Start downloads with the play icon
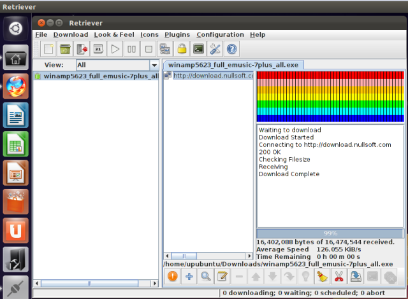This screenshot has width=408, height=299. (x=115, y=49)
